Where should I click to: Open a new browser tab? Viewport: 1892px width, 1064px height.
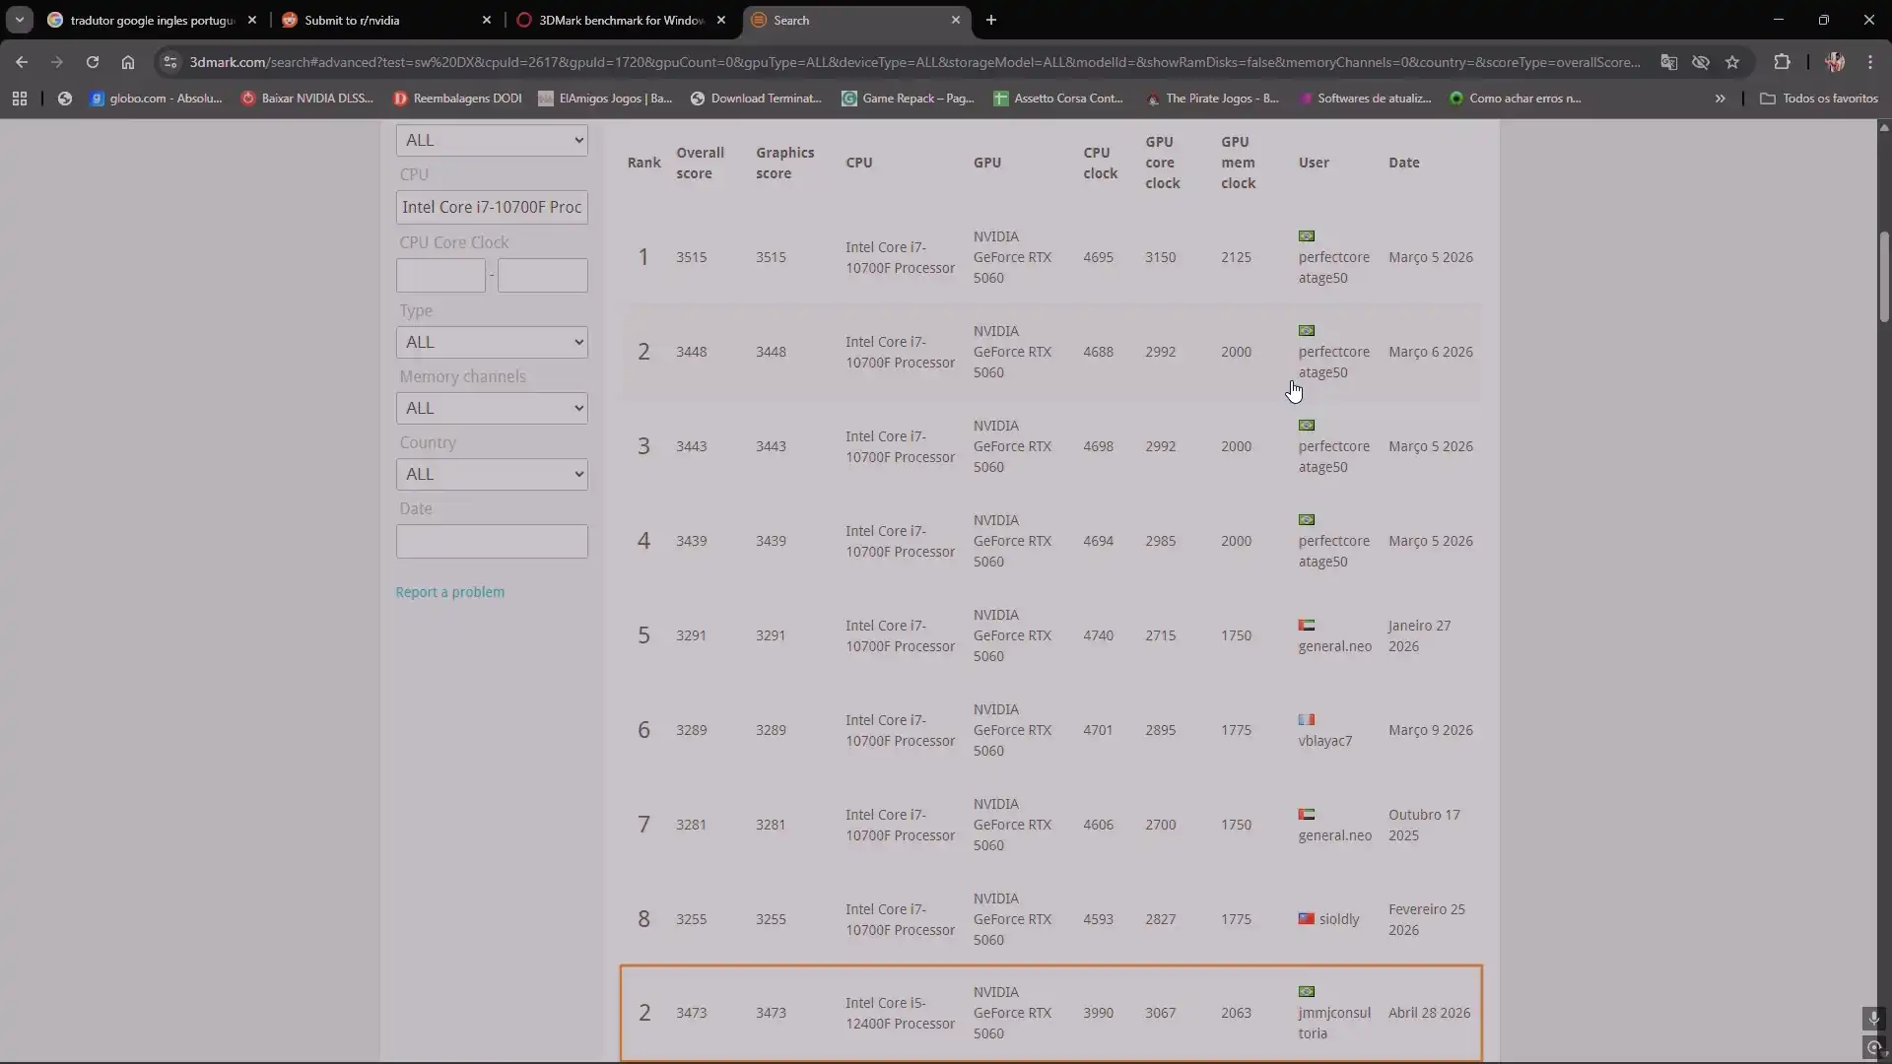991,20
